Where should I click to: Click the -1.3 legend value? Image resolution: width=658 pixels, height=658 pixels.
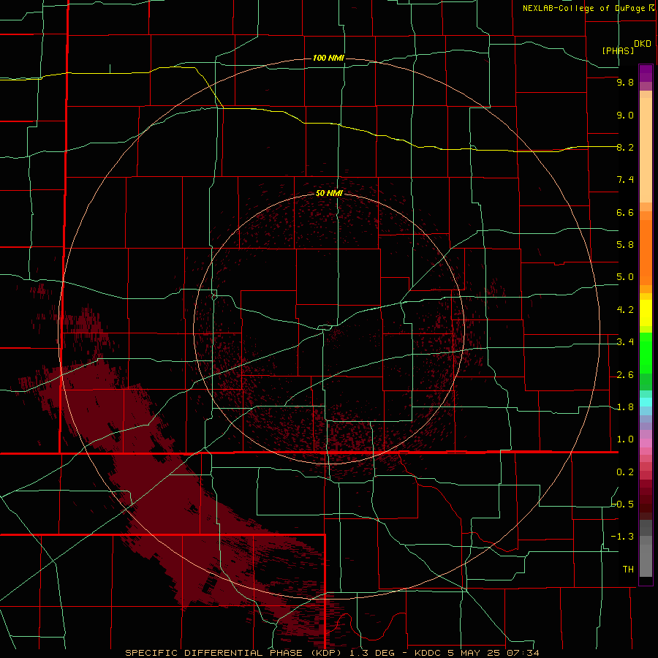[x=623, y=537]
